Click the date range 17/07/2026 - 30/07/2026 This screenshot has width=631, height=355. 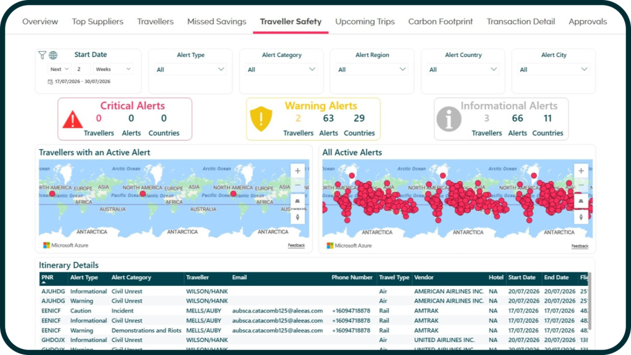83,82
